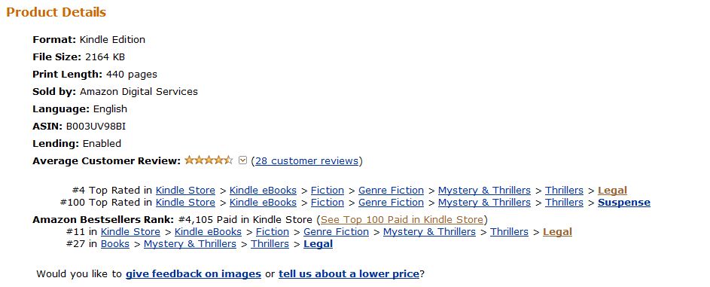Open See Top 100 Paid in Kindle Store
This screenshot has width=710, height=287.
point(402,220)
